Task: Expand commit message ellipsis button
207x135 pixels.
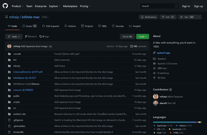Action: pos(50,46)
